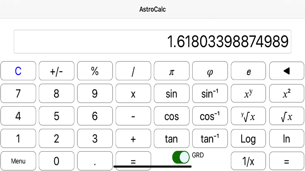The height and width of the screenshot is (171, 305).
Task: Compute cosine with the cos key
Action: coord(171,116)
